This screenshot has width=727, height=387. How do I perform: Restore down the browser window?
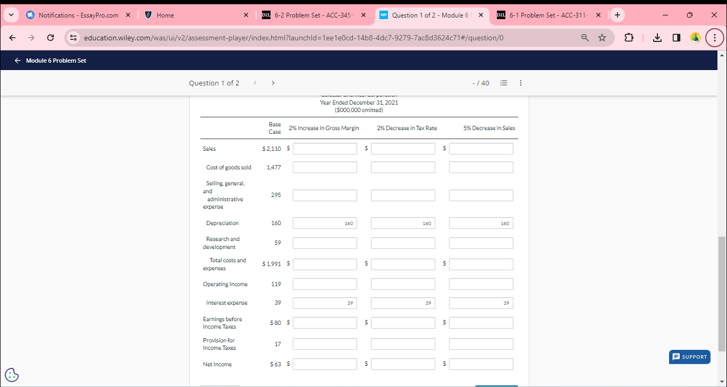coord(689,15)
